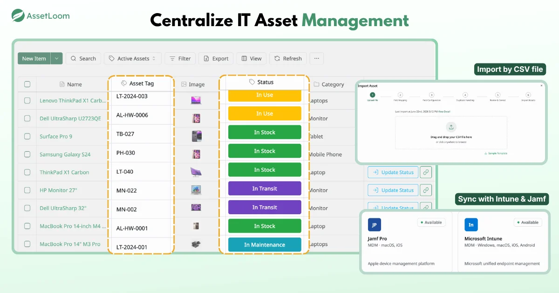This screenshot has height=293, width=559.
Task: Click the In Transit status for MN-022
Action: tap(265, 188)
